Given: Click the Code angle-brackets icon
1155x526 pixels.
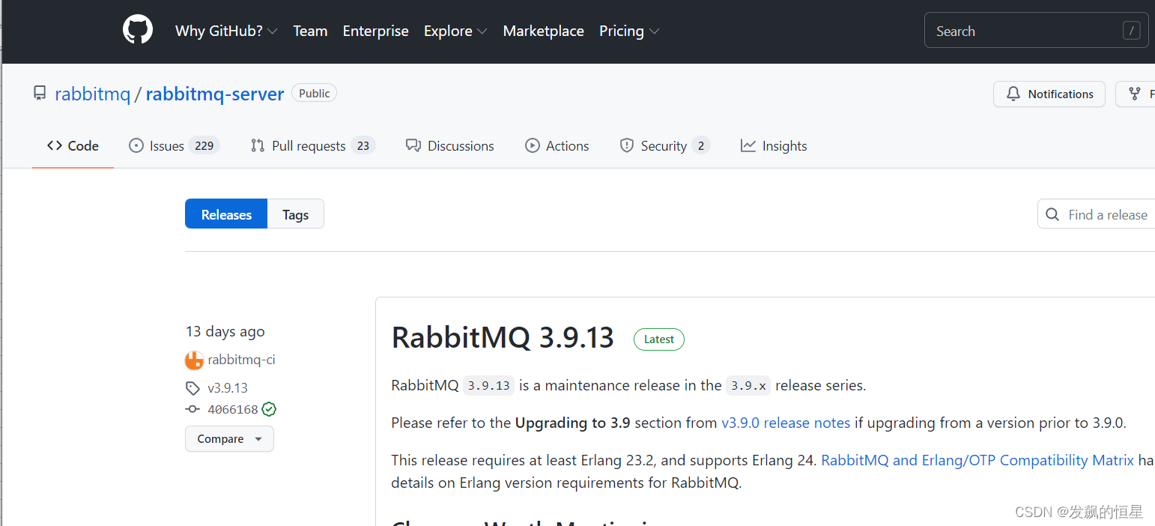Looking at the screenshot, I should 55,146.
